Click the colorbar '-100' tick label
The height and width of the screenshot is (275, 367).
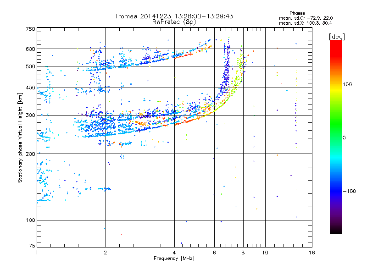(x=349, y=191)
